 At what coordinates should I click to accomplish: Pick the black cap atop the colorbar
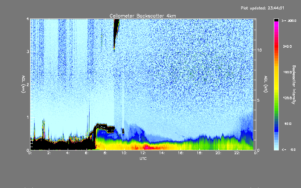point(276,20)
